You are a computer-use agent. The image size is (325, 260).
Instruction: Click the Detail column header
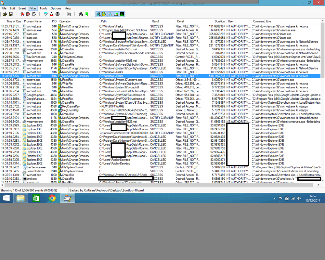click(x=188, y=21)
